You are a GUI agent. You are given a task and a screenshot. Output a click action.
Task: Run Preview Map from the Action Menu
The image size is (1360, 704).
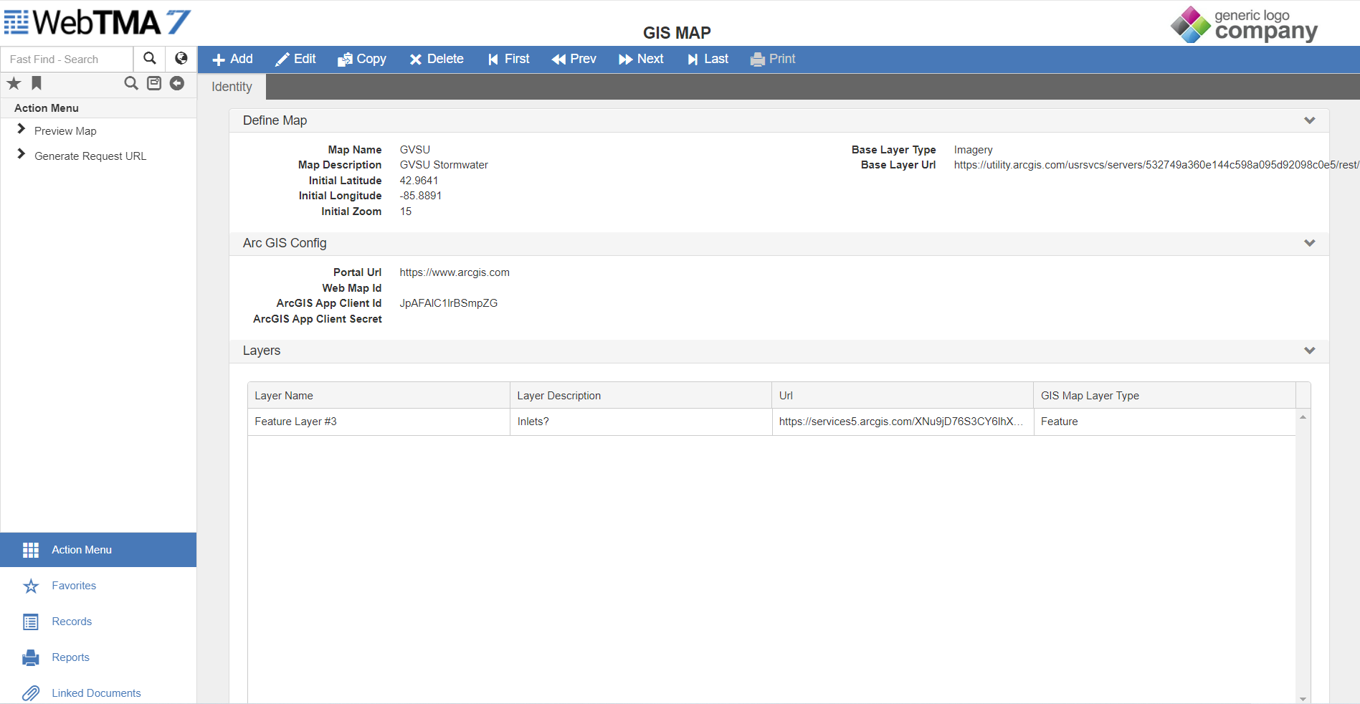[65, 130]
